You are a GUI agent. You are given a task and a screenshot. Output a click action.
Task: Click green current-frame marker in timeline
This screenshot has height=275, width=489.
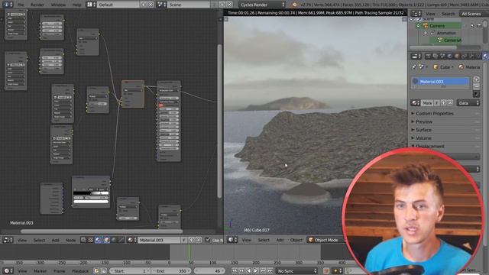(x=189, y=253)
